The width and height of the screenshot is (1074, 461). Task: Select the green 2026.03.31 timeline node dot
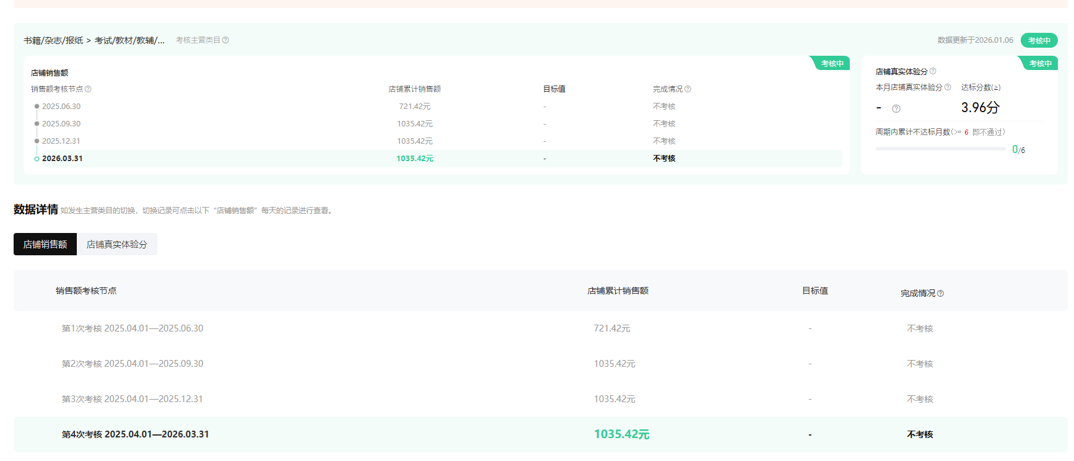pyautogui.click(x=37, y=159)
